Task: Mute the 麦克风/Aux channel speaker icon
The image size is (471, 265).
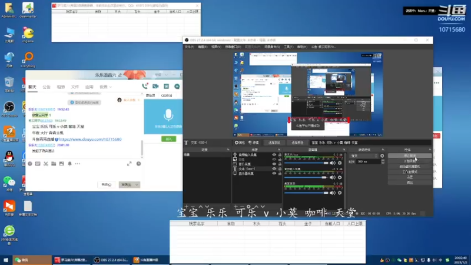Action: click(332, 163)
